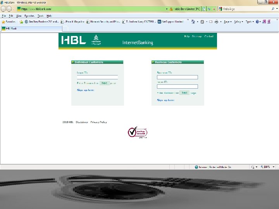Click the Habib Bank Limited security lock badge

click(185, 9)
